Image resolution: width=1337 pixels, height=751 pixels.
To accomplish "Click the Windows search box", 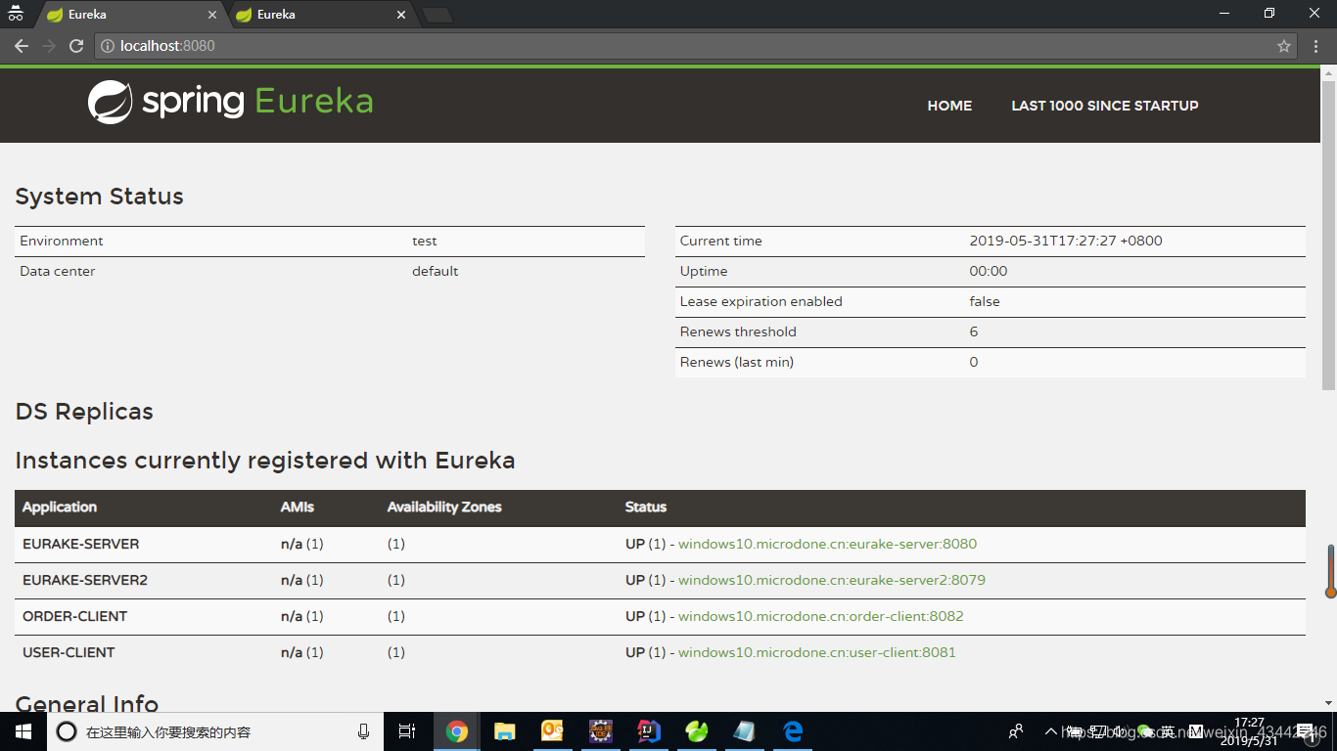I will (x=215, y=731).
